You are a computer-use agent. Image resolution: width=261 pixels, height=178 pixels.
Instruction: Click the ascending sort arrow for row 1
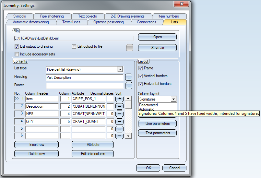click(x=119, y=99)
